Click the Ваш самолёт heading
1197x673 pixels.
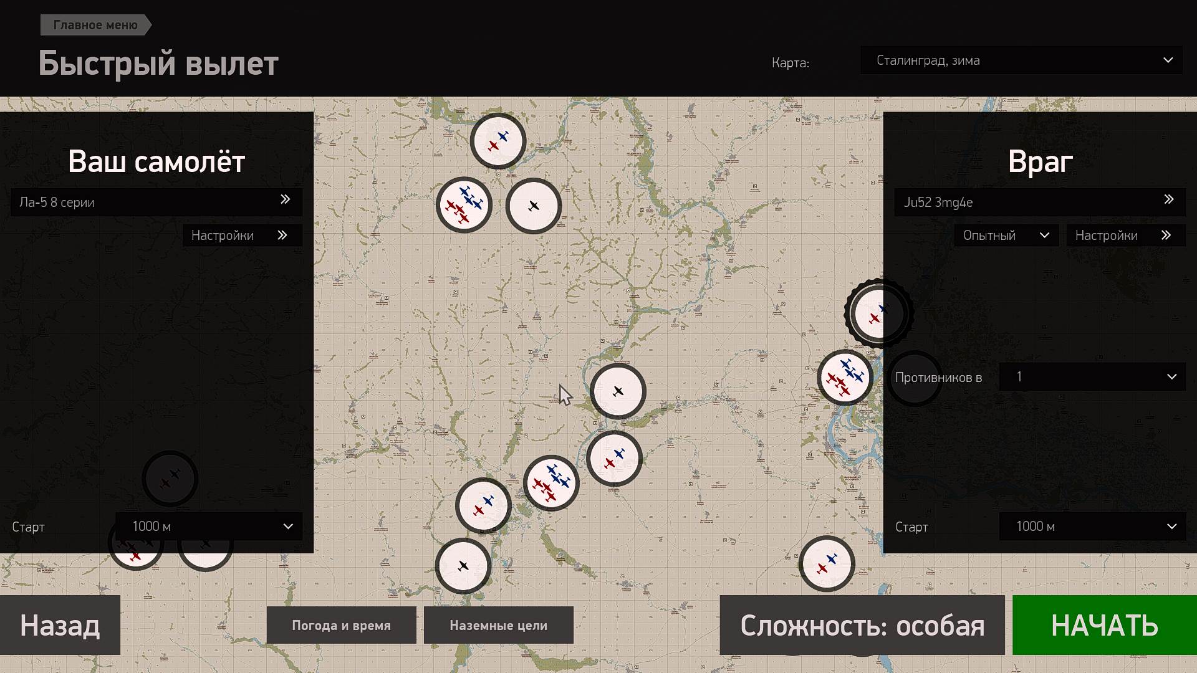tap(156, 161)
